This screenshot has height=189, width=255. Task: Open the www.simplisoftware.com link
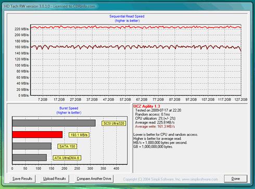click(200, 179)
